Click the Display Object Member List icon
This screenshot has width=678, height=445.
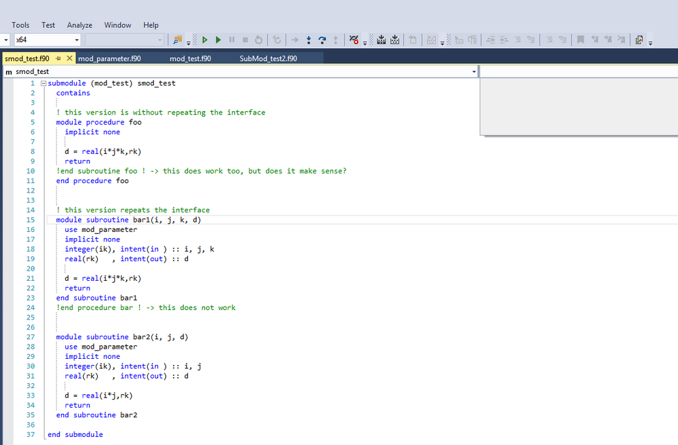coord(459,40)
